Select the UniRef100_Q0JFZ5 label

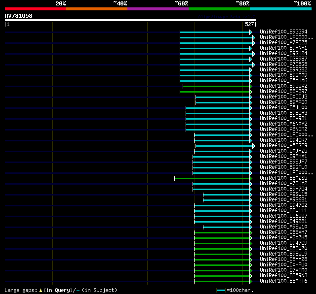tap(283, 151)
